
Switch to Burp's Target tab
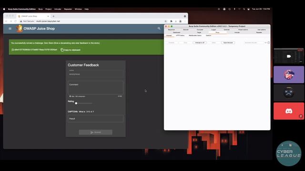(x=199, y=33)
